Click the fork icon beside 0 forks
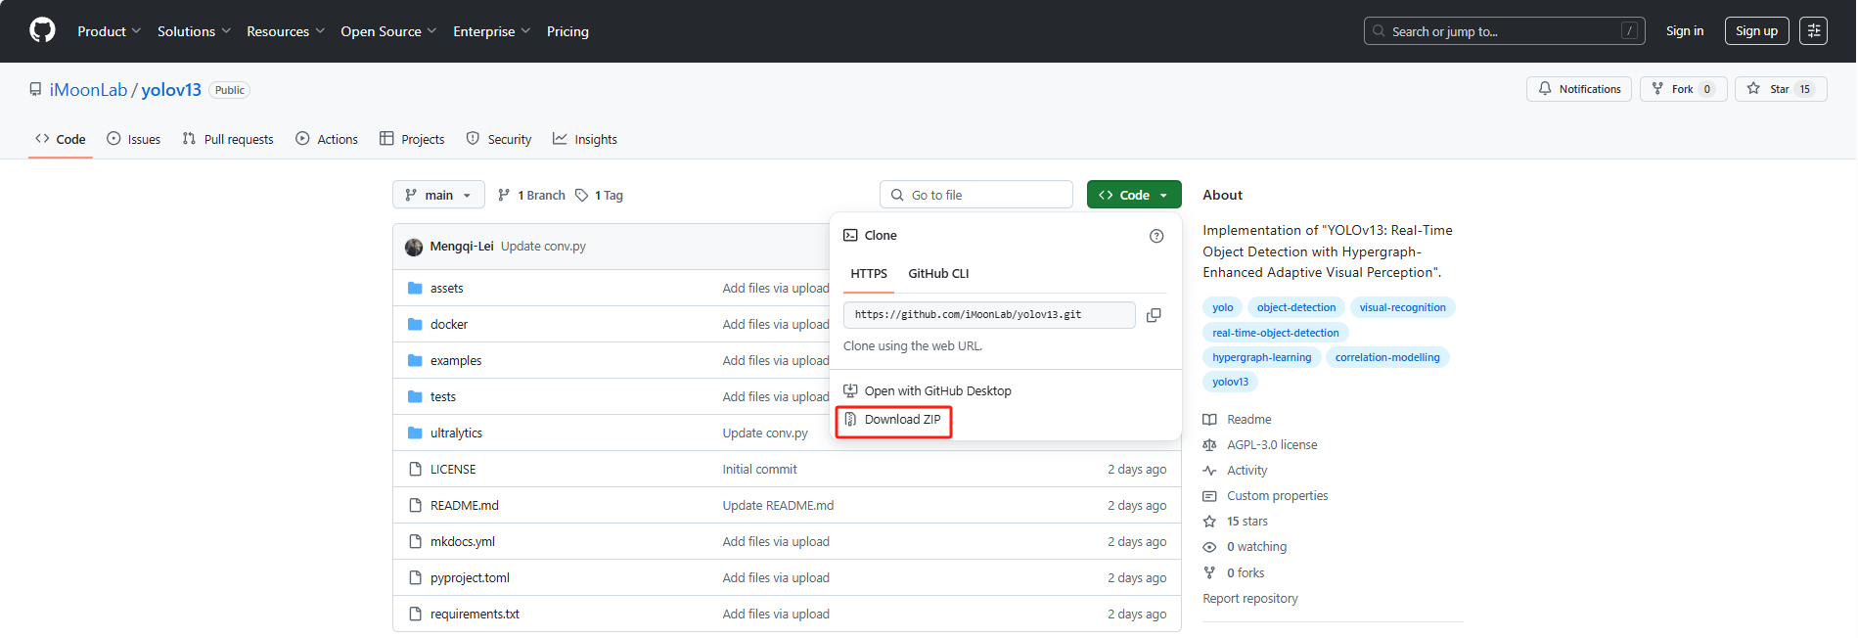 click(x=1209, y=572)
